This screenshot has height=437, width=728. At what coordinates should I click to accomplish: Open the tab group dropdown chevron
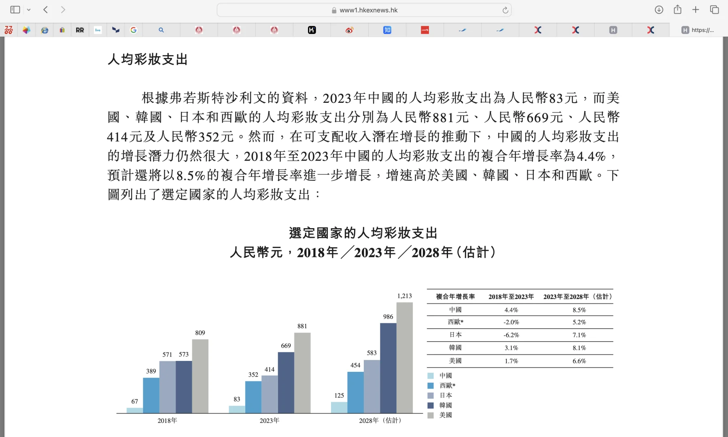coord(29,10)
